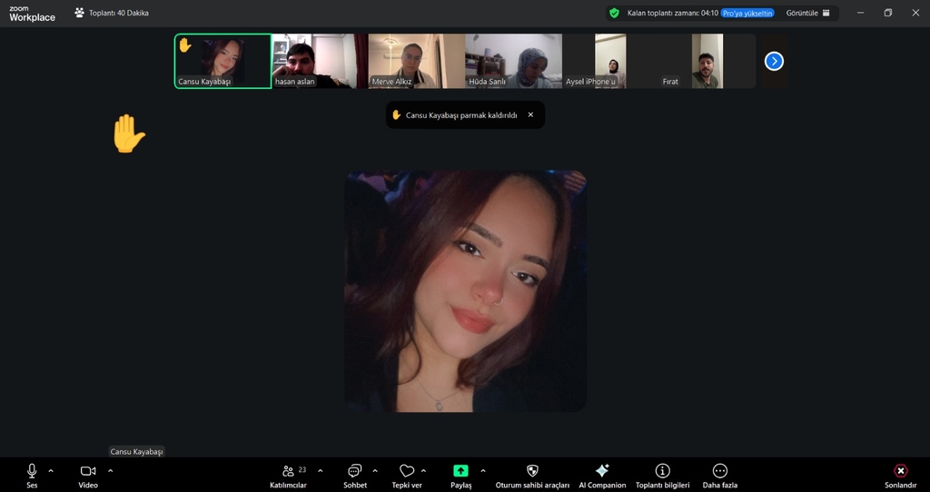Screen dimensions: 930x492
Task: Open Oturum sahibi araçları host tools
Action: coord(532,471)
